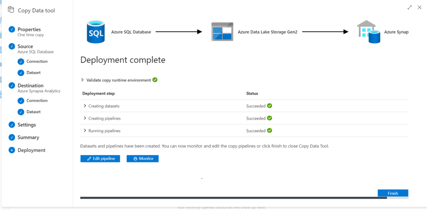
Task: Click Finish to close the tool
Action: [x=393, y=193]
